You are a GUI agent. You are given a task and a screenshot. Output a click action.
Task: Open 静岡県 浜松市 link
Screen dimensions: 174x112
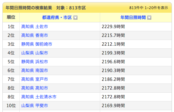click(x=34, y=62)
